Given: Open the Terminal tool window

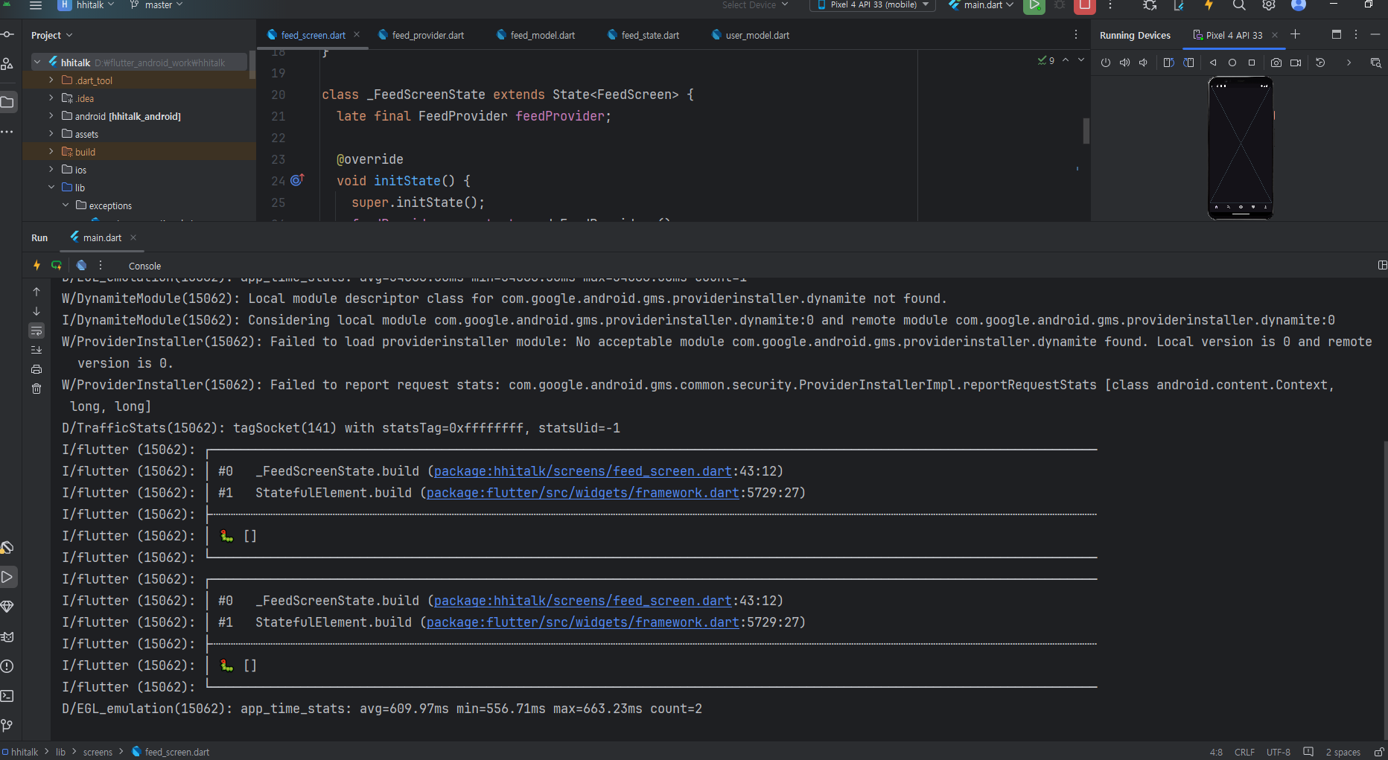Looking at the screenshot, I should point(7,696).
